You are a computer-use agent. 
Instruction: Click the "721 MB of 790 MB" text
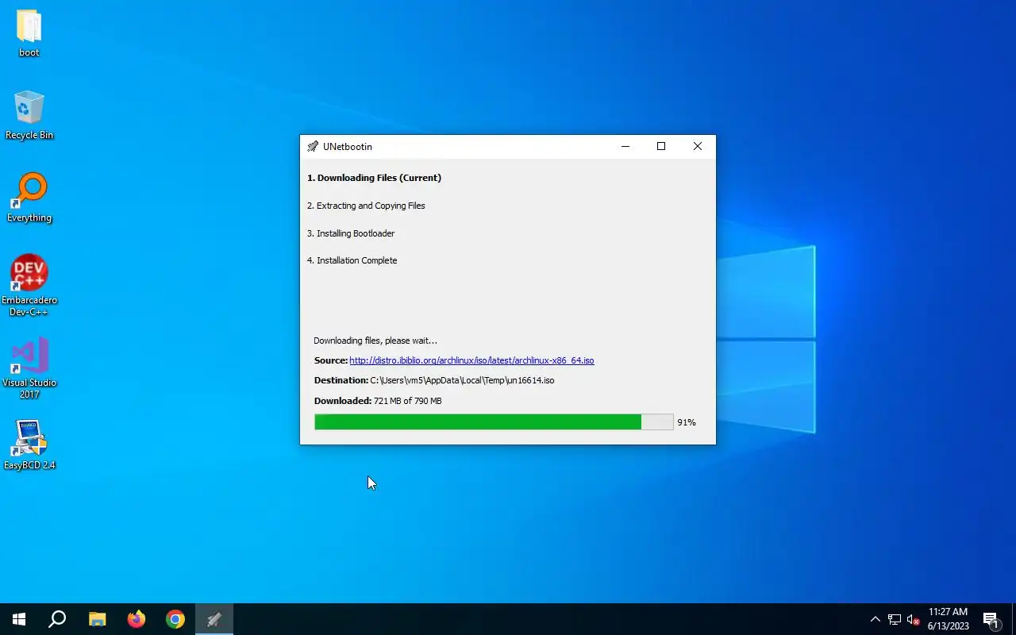pos(407,401)
